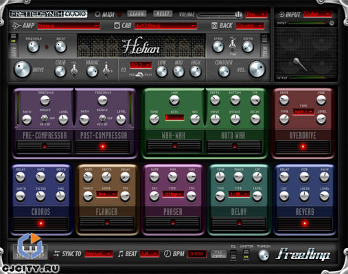Toggle the Pre-Compressor footswitch
The width and height of the screenshot is (348, 274).
click(x=44, y=146)
